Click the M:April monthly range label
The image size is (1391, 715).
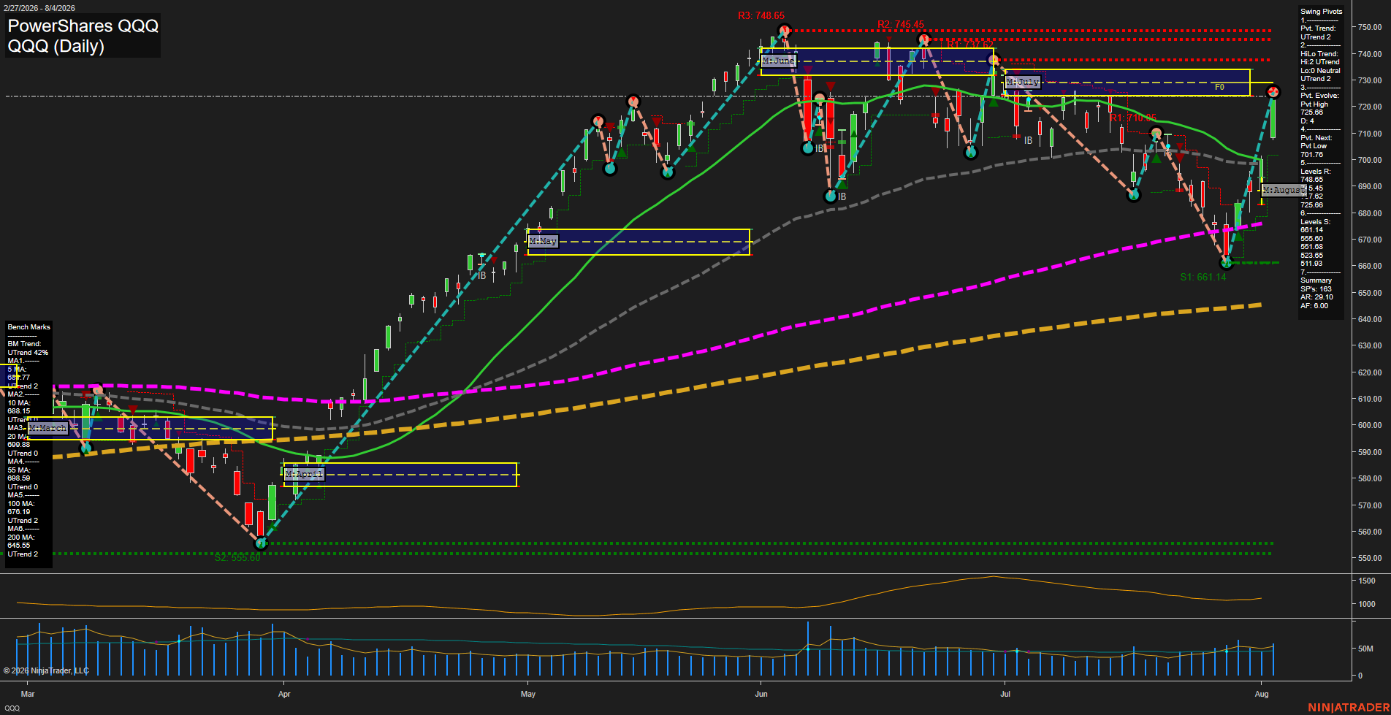click(305, 475)
